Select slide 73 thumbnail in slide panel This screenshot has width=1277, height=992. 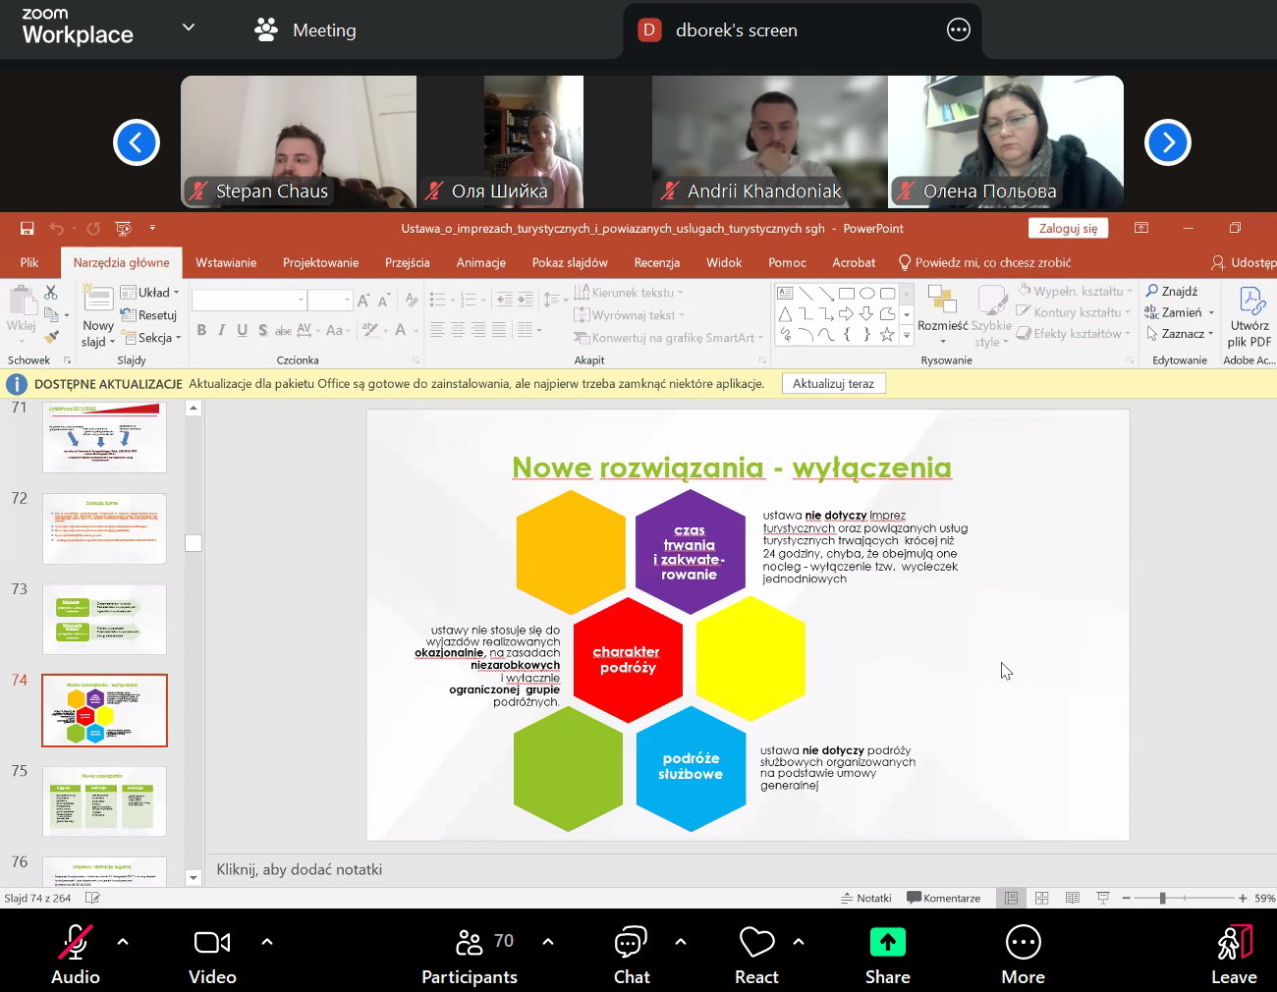click(104, 620)
